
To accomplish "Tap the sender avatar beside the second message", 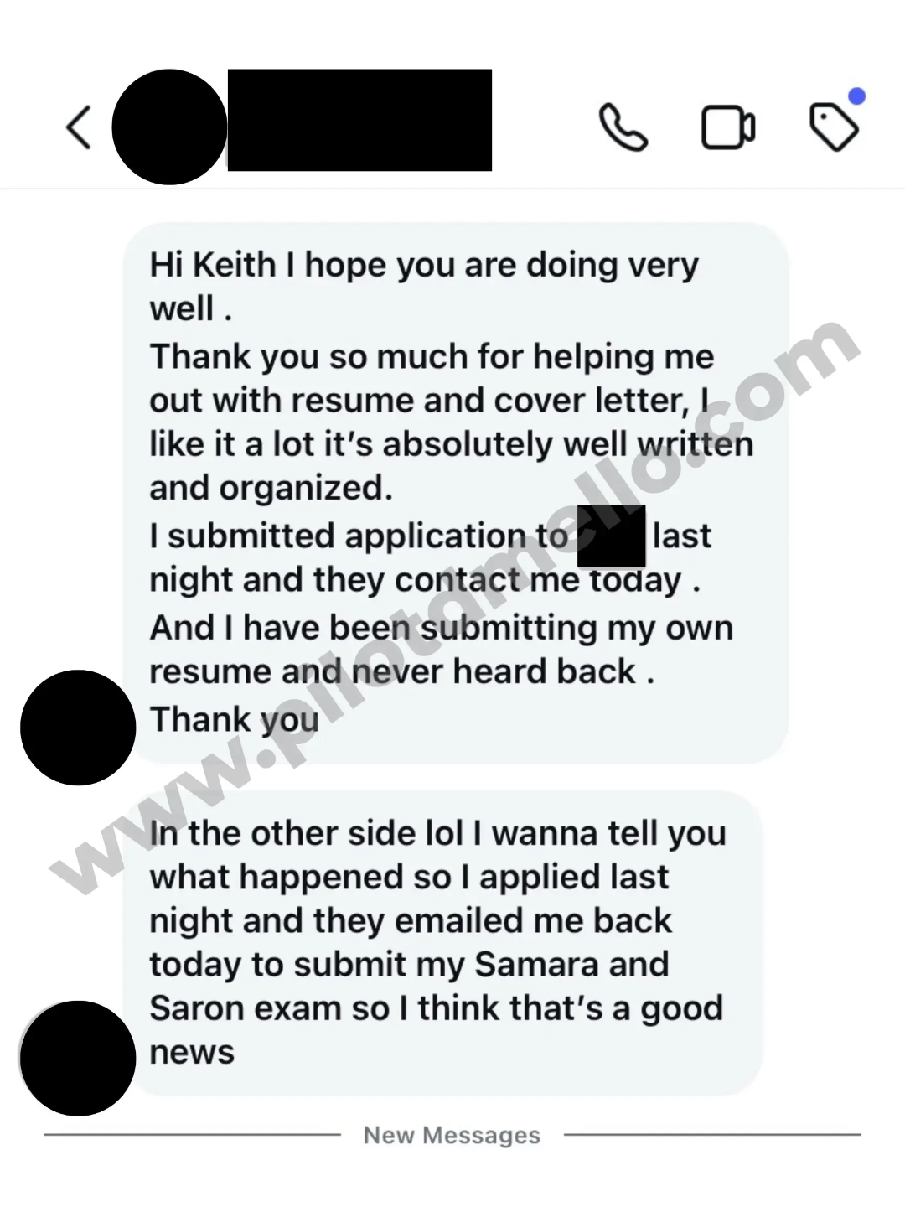I will tap(78, 1058).
